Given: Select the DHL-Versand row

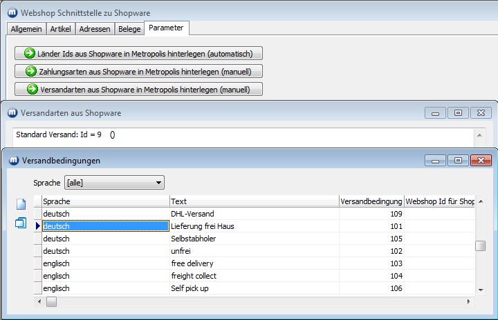Looking at the screenshot, I should pyautogui.click(x=253, y=214).
